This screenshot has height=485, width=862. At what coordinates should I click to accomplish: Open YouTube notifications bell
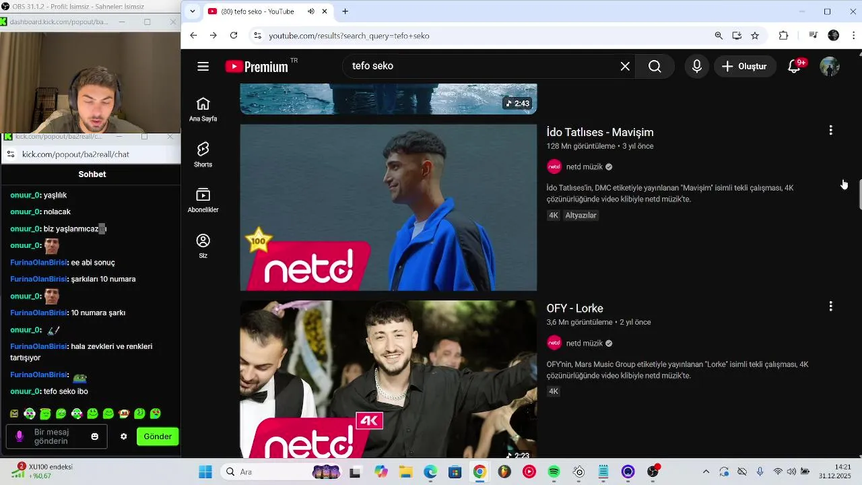(795, 66)
